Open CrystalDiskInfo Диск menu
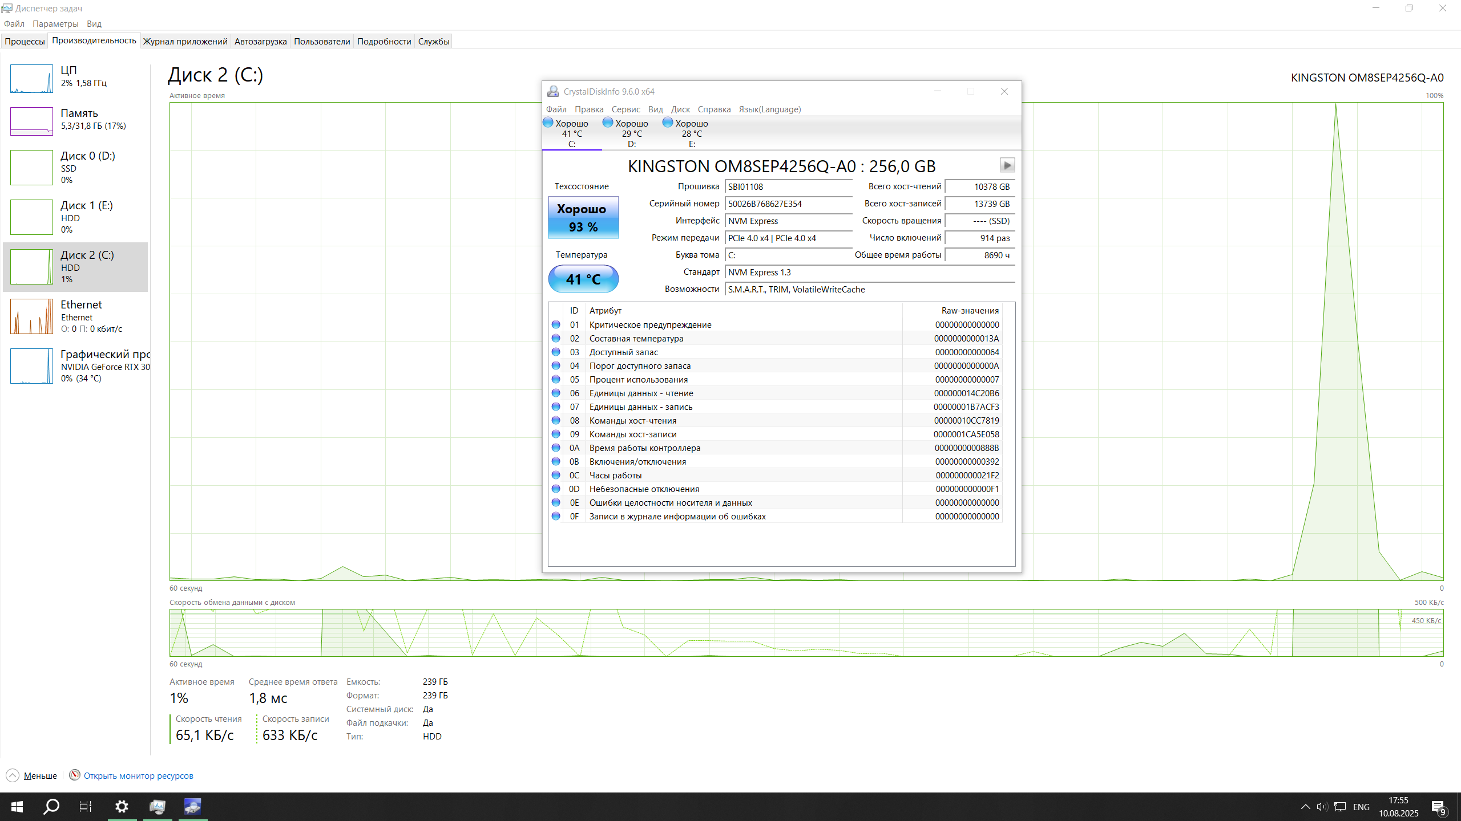 click(x=680, y=109)
